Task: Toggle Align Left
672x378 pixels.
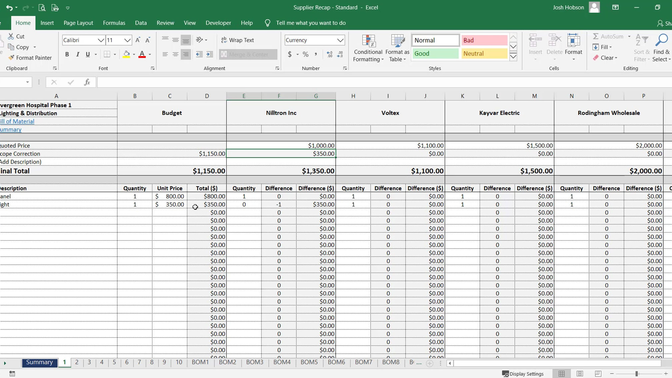Action: click(165, 54)
